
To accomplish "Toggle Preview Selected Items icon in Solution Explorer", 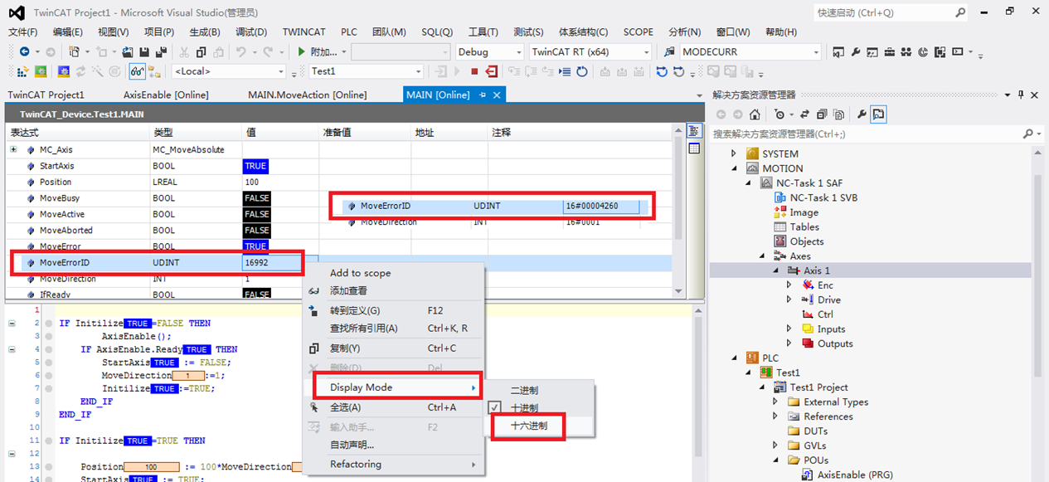I will click(878, 114).
